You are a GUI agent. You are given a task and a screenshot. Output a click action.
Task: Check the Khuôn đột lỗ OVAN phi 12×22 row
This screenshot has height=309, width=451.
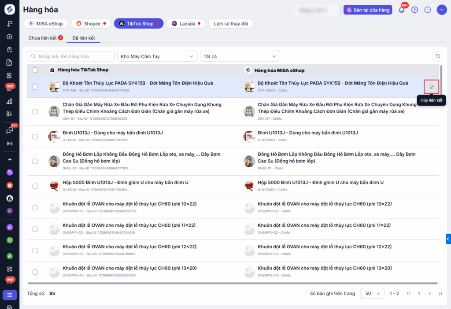click(35, 250)
